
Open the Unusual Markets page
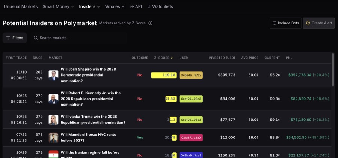click(x=21, y=6)
